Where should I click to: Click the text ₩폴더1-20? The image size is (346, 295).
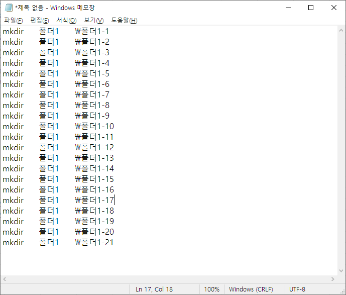point(94,232)
